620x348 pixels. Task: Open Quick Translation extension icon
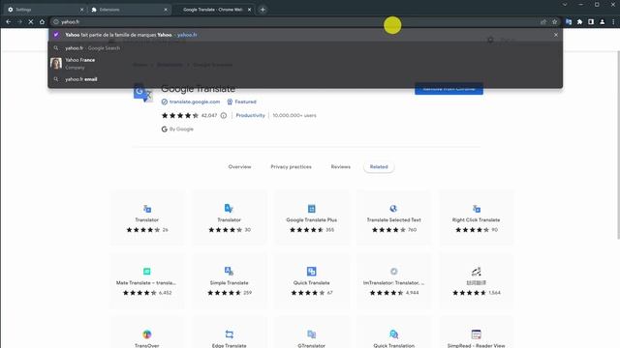point(393,334)
